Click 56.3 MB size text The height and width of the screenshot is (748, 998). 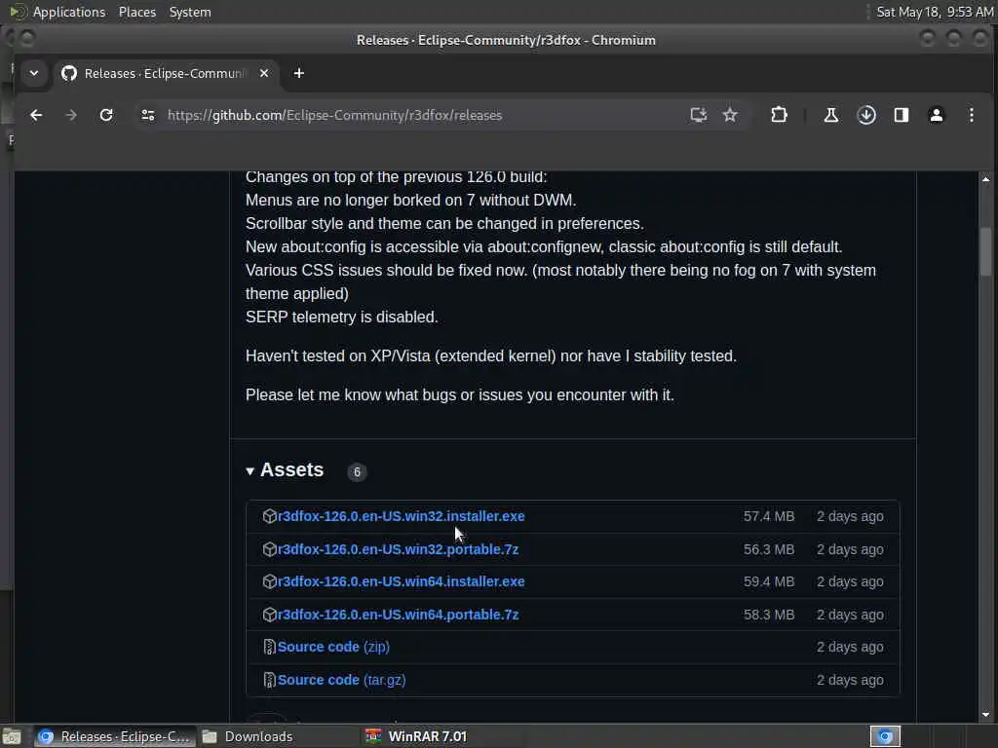(769, 549)
